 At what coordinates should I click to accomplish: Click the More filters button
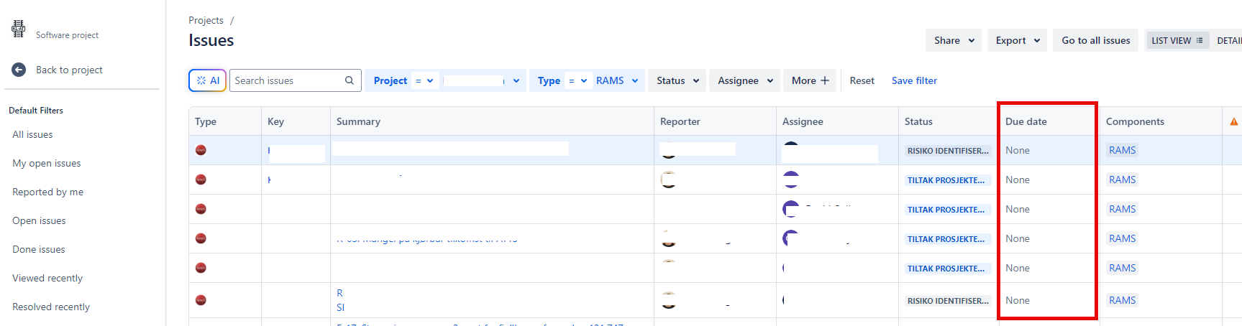coord(811,80)
